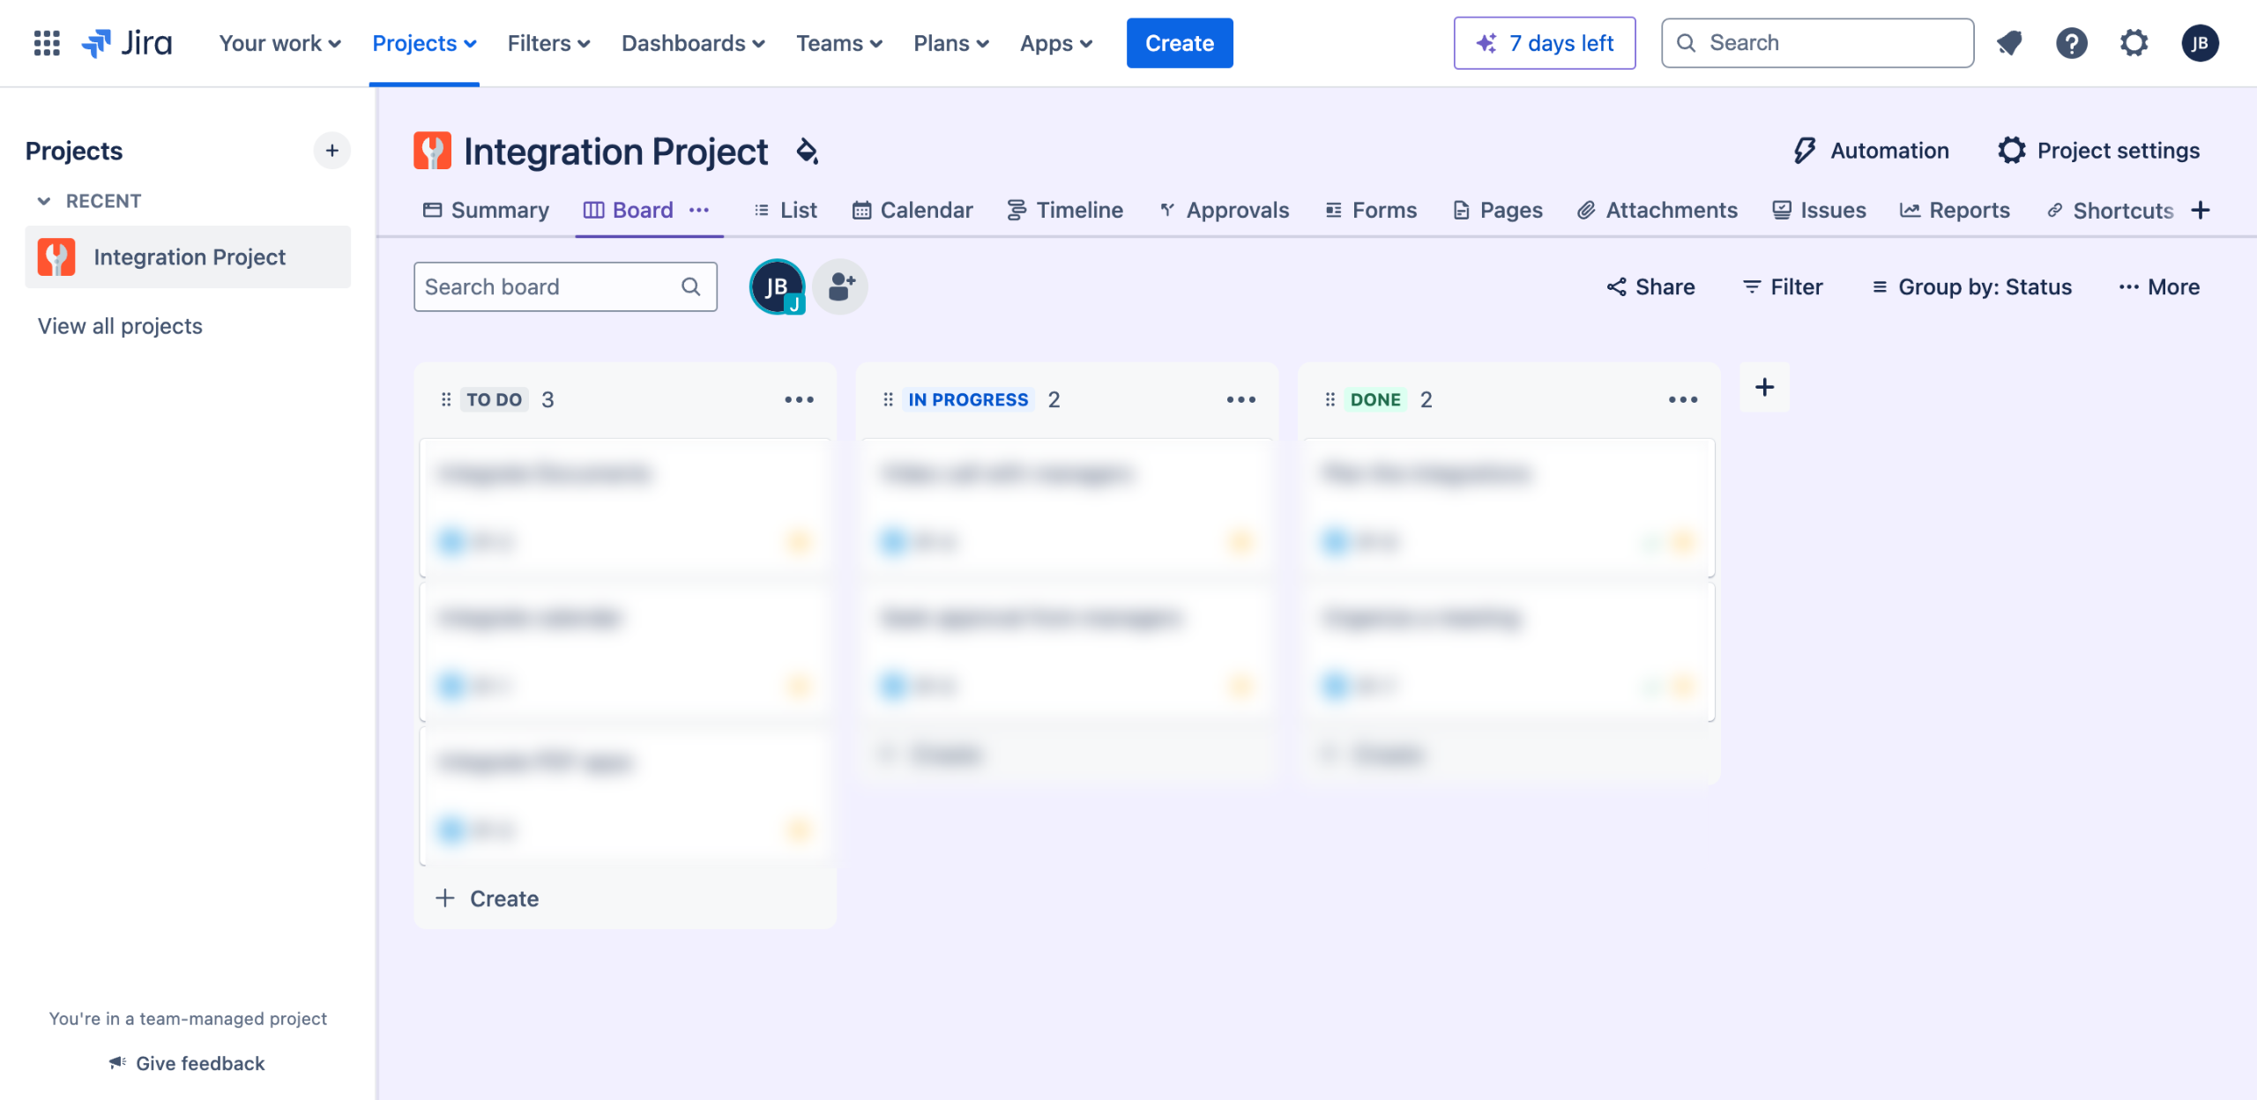Collapse the RECENT projects section
Viewport: 2257px width, 1100px height.
click(44, 201)
